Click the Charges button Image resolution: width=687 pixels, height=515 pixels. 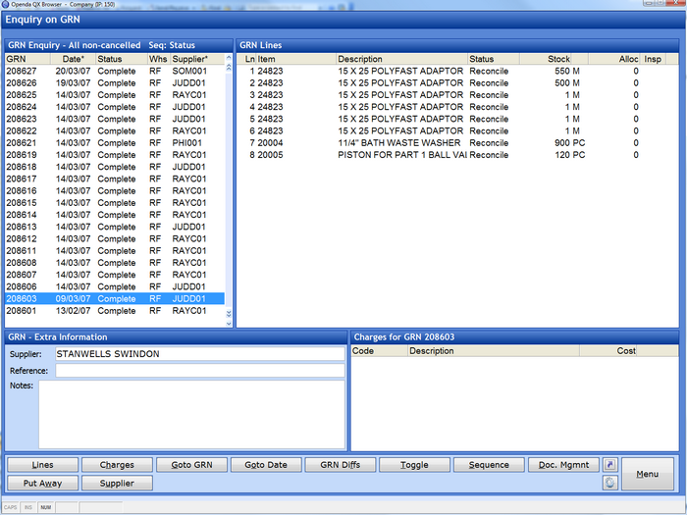pos(117,465)
